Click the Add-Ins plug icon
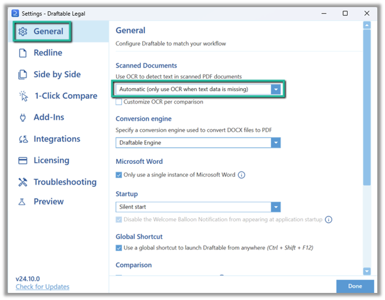This screenshot has height=300, width=385. (23, 118)
